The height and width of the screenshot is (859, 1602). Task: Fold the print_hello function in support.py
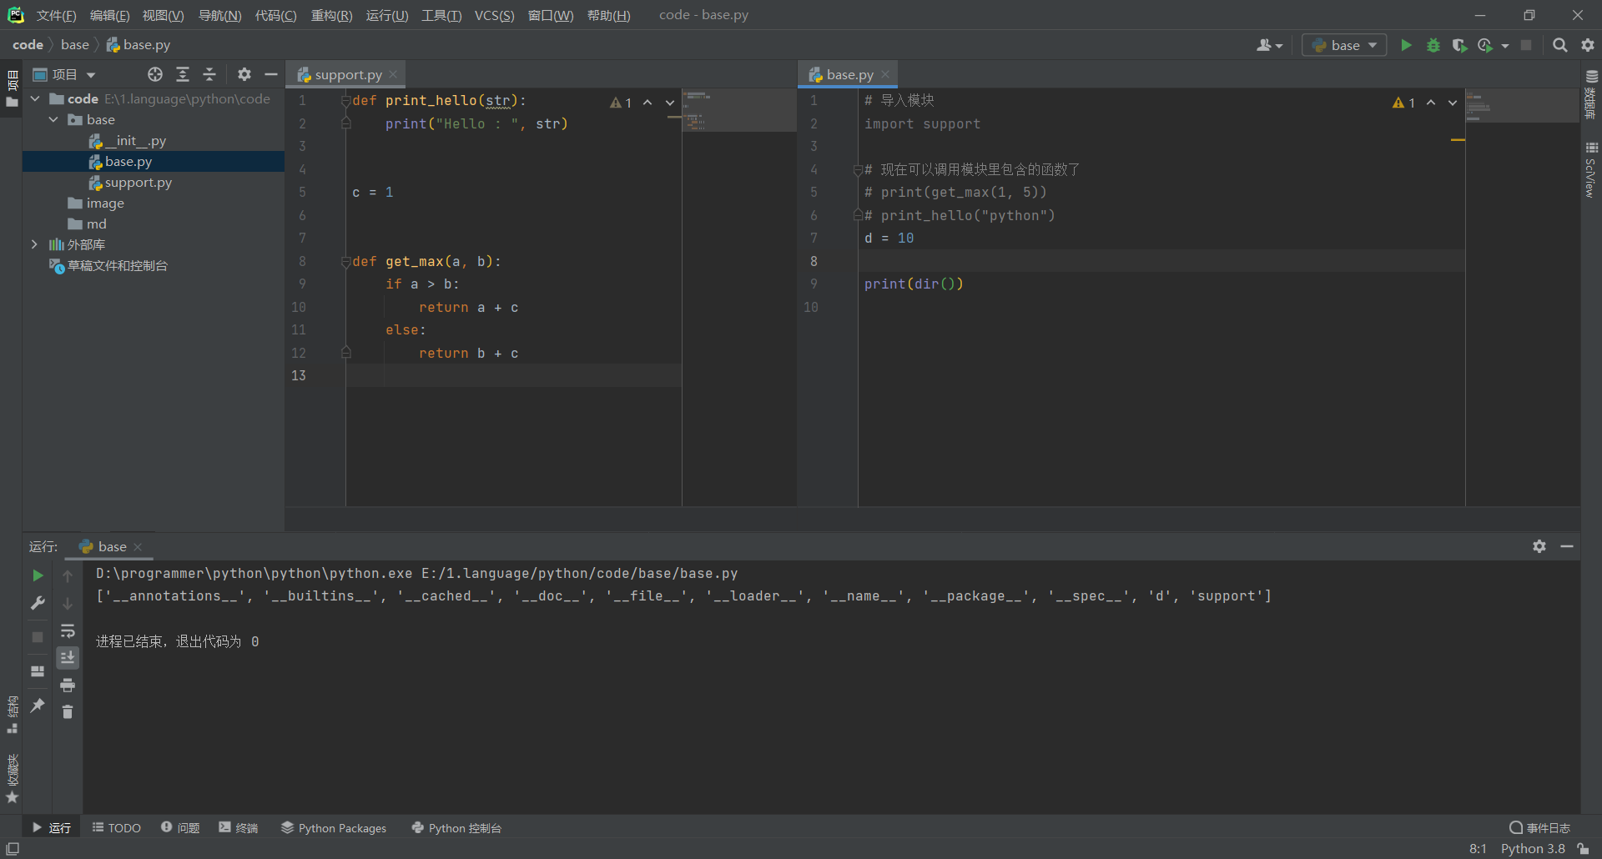pos(345,101)
